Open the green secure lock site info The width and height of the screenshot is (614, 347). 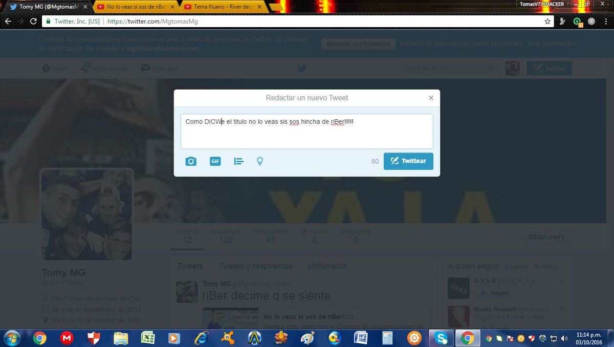coord(48,21)
